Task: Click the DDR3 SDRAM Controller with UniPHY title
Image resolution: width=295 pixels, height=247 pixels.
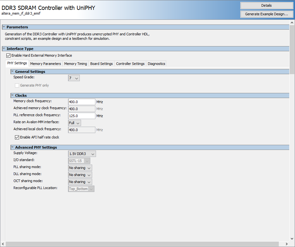Action: [x=48, y=8]
